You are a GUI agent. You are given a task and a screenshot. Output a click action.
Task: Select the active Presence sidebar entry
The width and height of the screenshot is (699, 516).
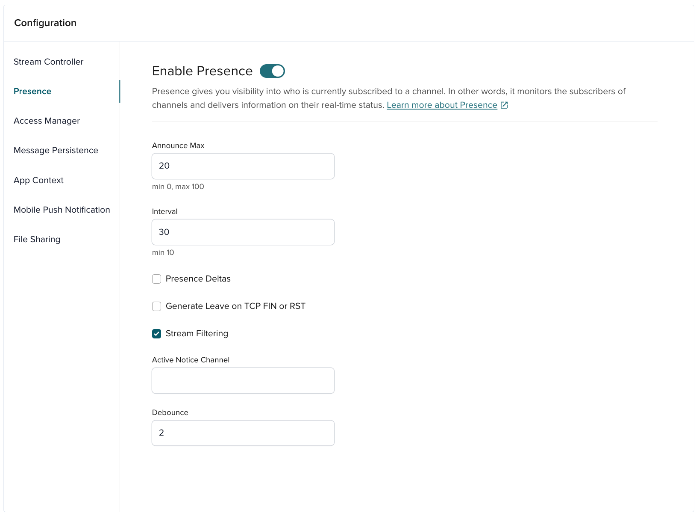pyautogui.click(x=32, y=91)
